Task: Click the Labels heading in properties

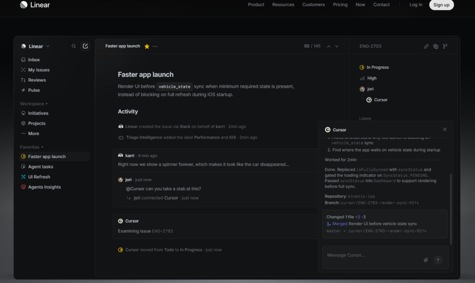Action: (x=365, y=118)
